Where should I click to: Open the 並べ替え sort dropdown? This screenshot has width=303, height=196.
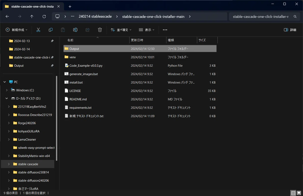tap(121, 30)
